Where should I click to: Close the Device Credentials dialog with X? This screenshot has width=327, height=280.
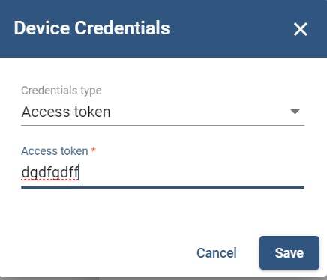click(x=300, y=29)
